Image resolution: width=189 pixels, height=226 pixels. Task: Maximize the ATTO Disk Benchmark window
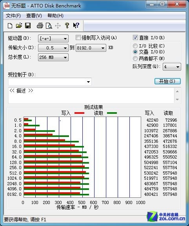[x=162, y=4]
